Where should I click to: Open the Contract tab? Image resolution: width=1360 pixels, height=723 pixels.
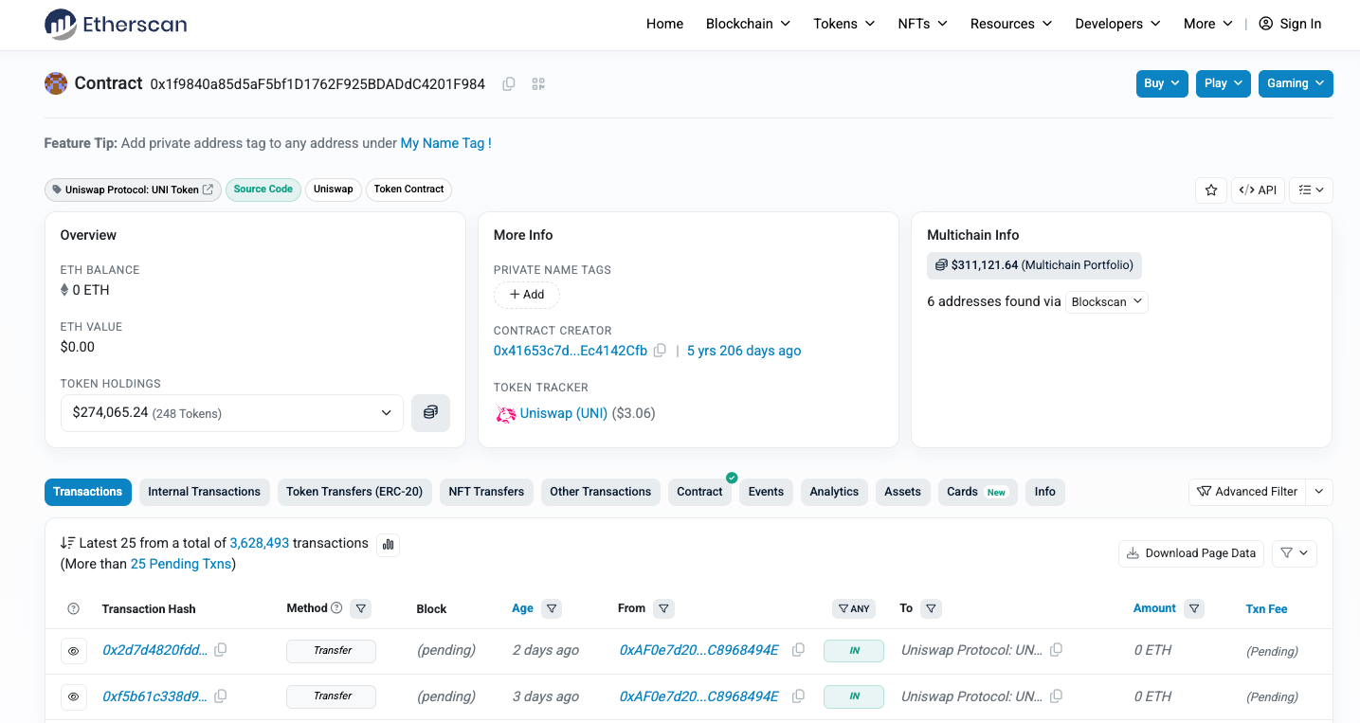tap(699, 492)
